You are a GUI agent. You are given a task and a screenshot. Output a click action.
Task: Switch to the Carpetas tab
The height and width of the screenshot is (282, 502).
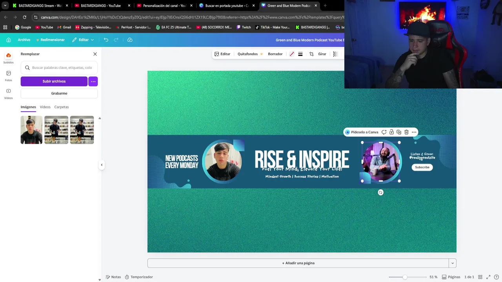click(x=62, y=107)
